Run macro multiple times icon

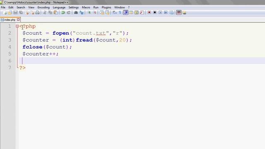(x=166, y=12)
